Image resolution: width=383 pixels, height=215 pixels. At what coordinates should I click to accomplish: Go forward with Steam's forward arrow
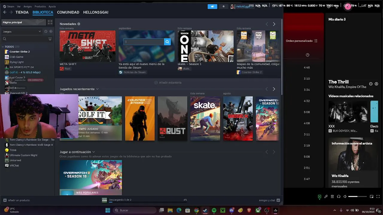click(11, 12)
